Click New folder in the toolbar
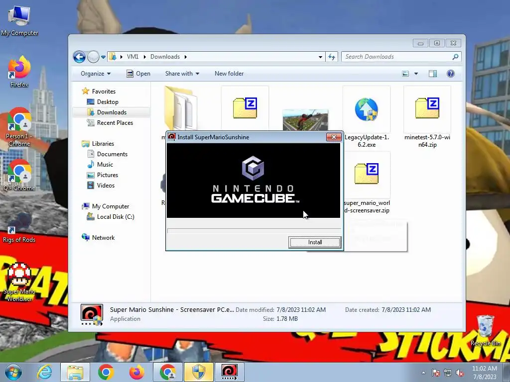 pyautogui.click(x=229, y=74)
